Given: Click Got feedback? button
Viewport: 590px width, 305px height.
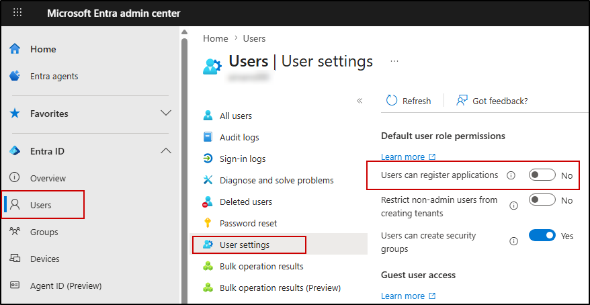Looking at the screenshot, I should (491, 101).
